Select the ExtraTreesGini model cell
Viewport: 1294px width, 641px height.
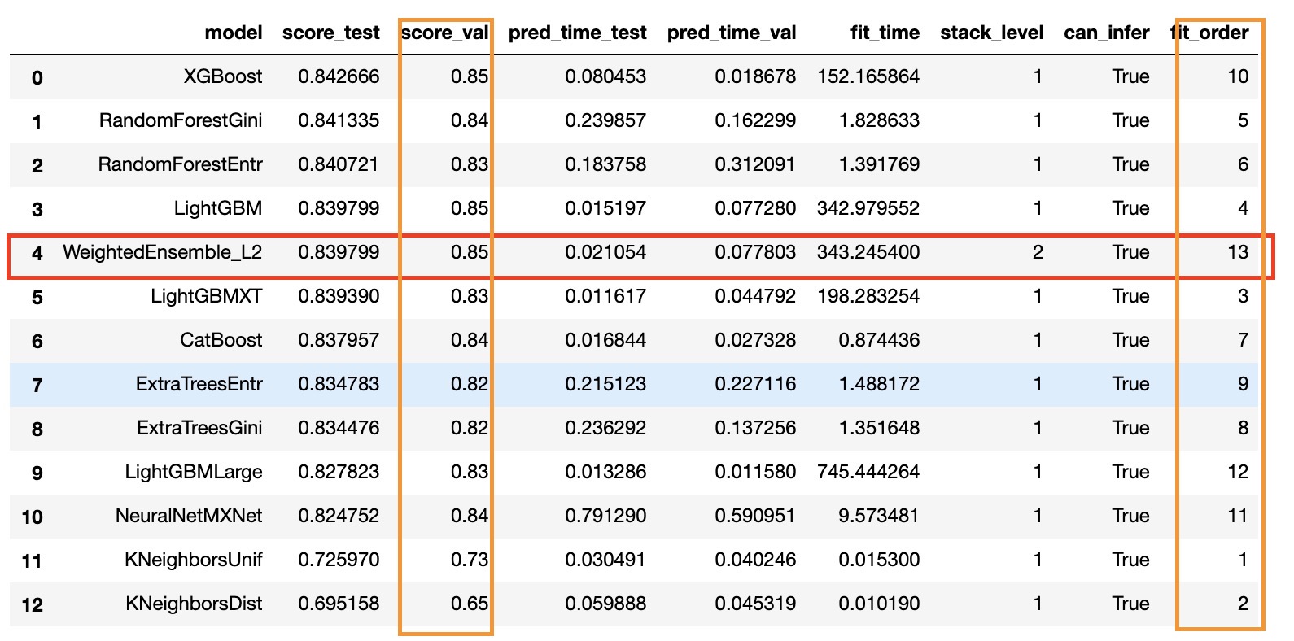point(199,428)
